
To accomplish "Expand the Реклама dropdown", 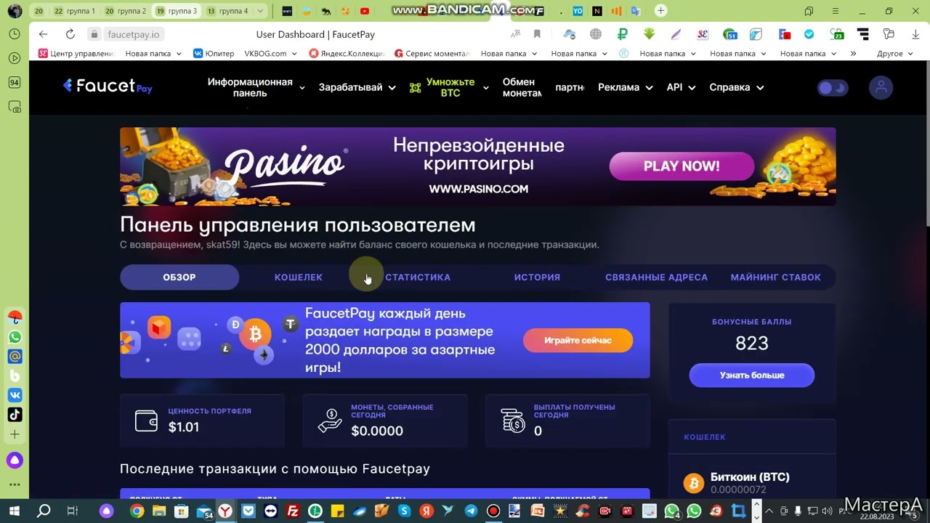I will [x=625, y=87].
